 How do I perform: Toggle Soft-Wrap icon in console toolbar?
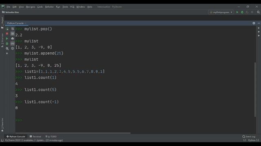[x=13, y=29]
